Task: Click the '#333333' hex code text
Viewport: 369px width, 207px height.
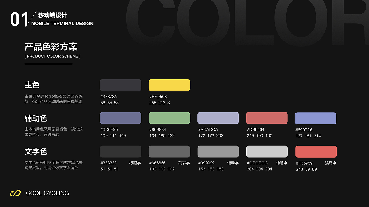Action: tap(109, 163)
